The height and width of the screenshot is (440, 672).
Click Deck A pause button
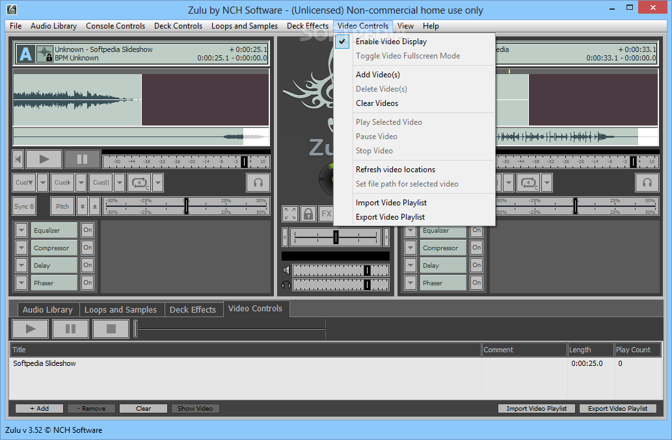click(x=82, y=159)
